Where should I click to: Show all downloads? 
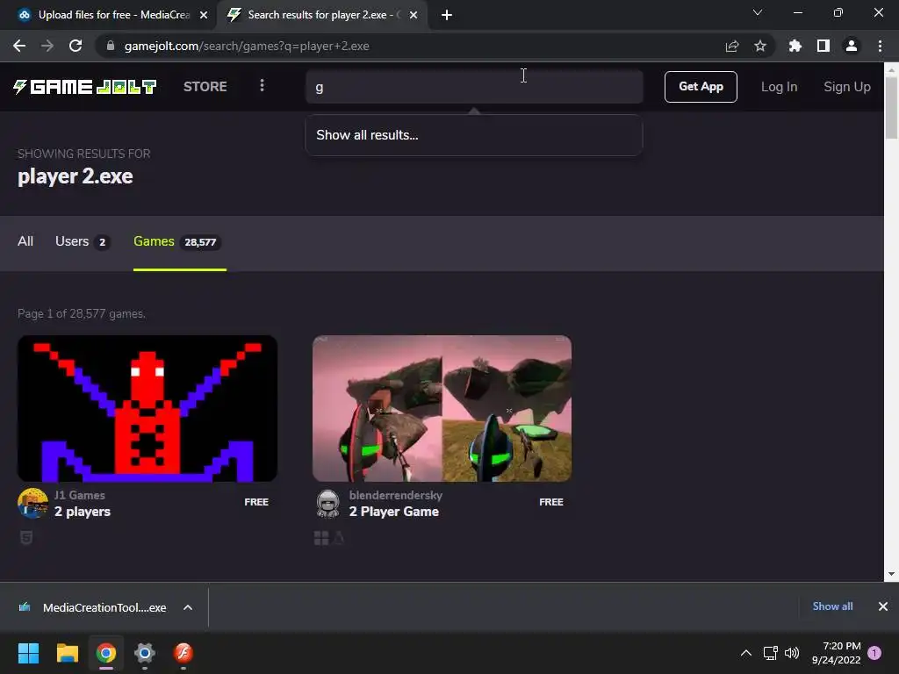point(832,606)
